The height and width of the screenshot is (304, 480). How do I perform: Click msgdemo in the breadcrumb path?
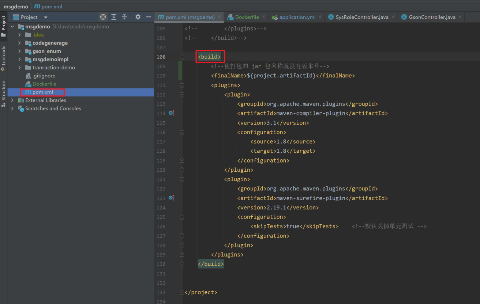16,7
